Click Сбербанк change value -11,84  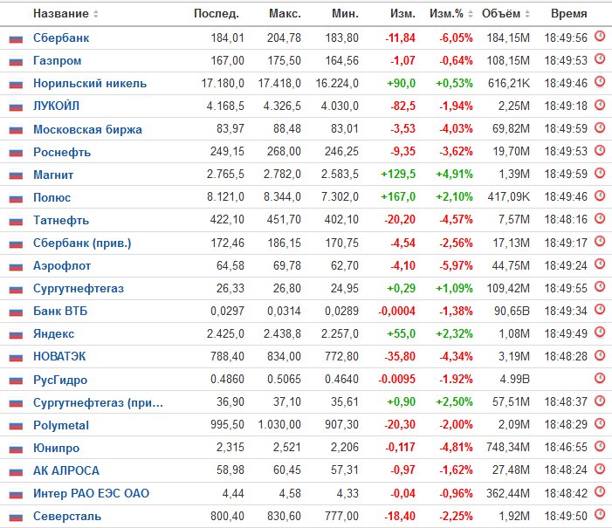coord(400,38)
